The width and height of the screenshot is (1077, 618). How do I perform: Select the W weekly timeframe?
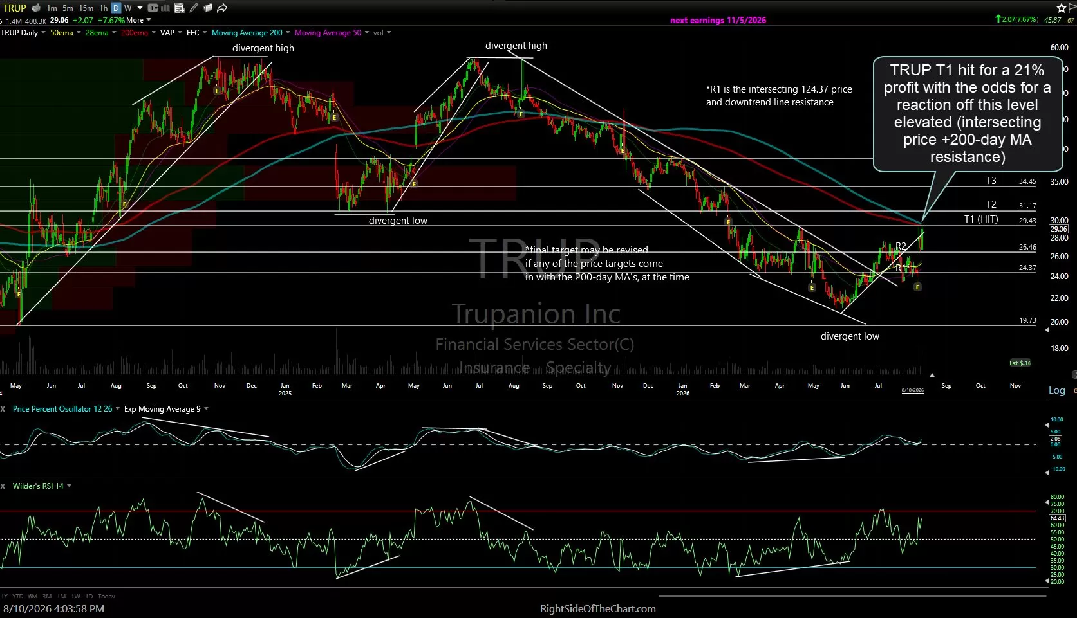coord(127,8)
